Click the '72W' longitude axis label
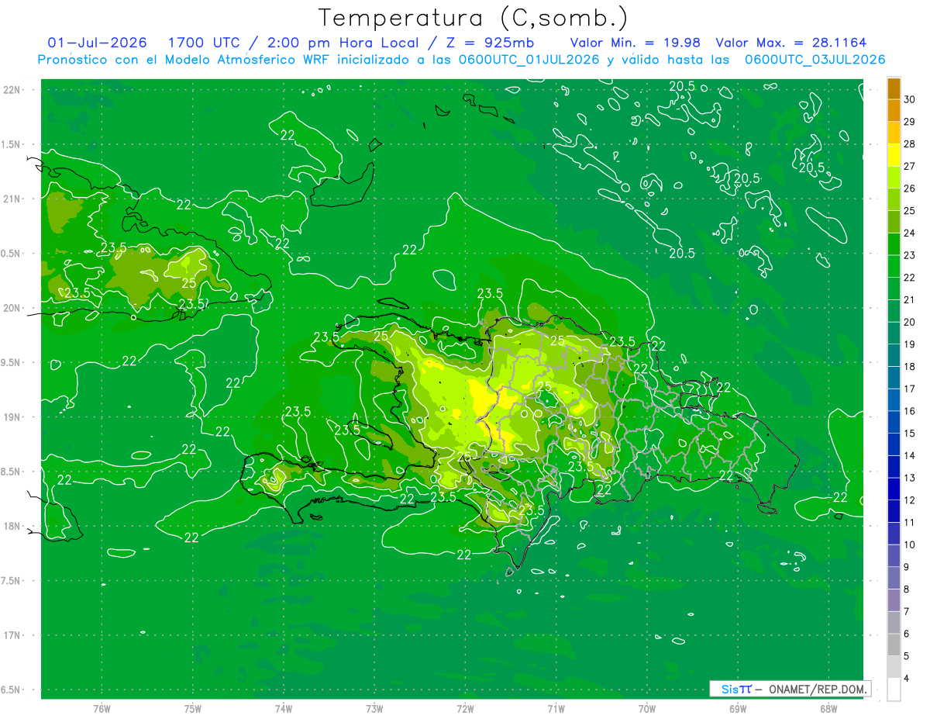Viewport: 930px width, 719px height. click(465, 709)
